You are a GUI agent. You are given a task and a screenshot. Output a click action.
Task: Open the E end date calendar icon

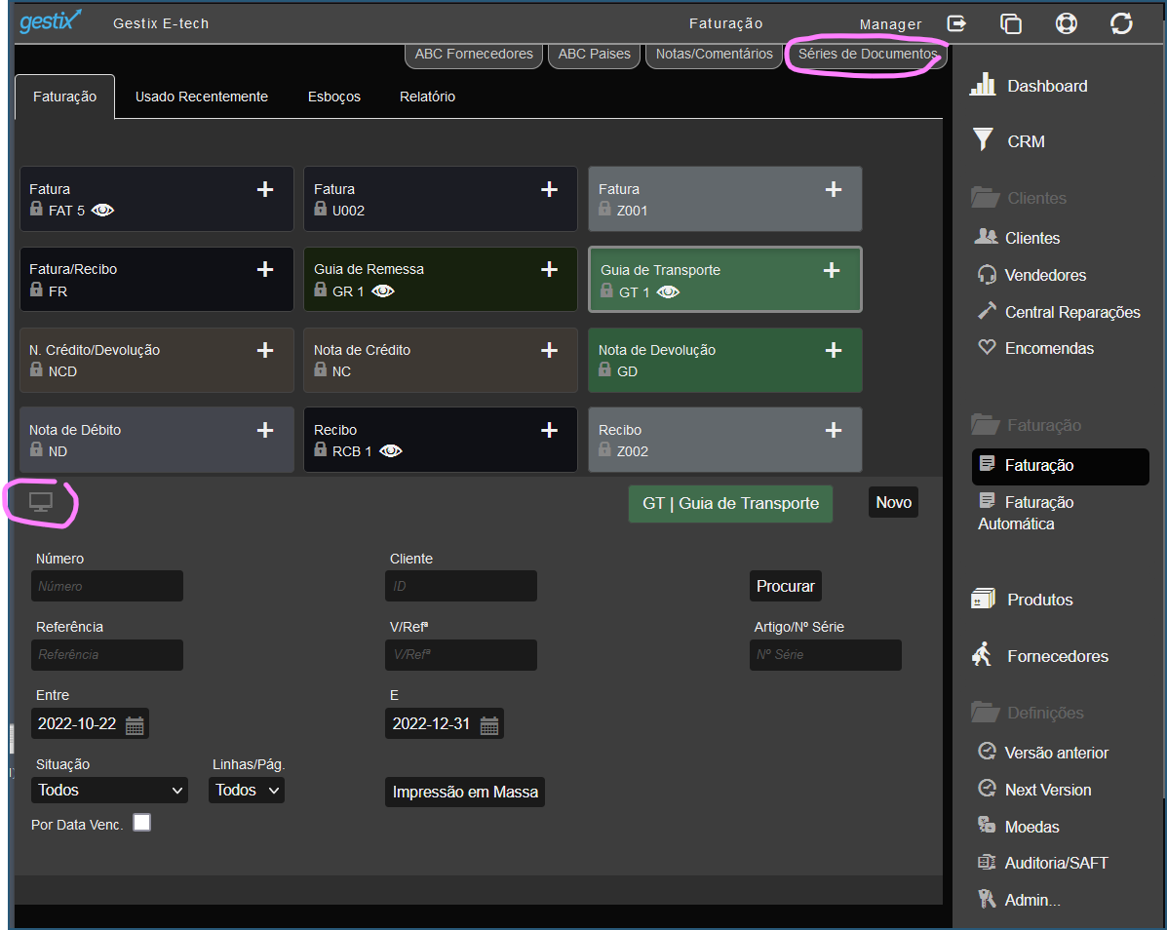click(x=489, y=724)
